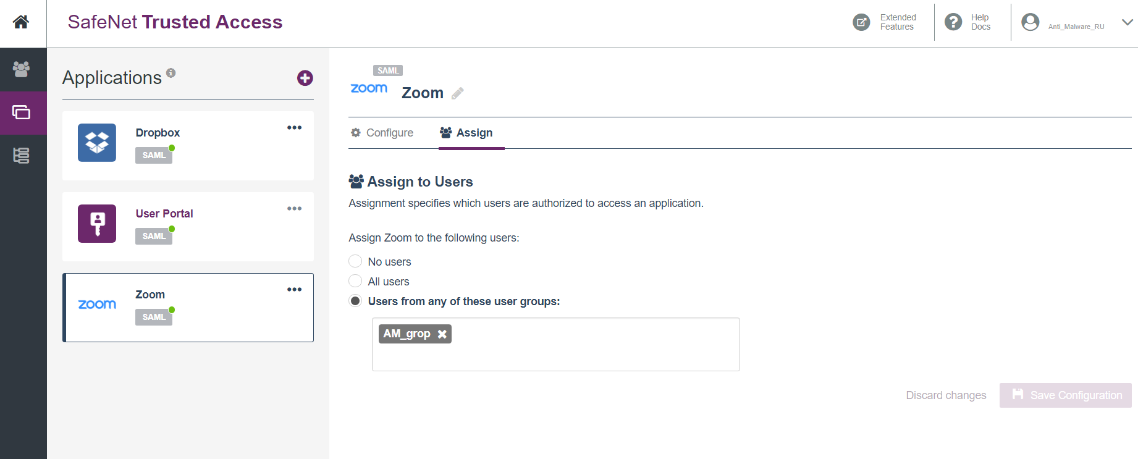Open the User Portal options menu
This screenshot has width=1138, height=459.
pos(294,209)
